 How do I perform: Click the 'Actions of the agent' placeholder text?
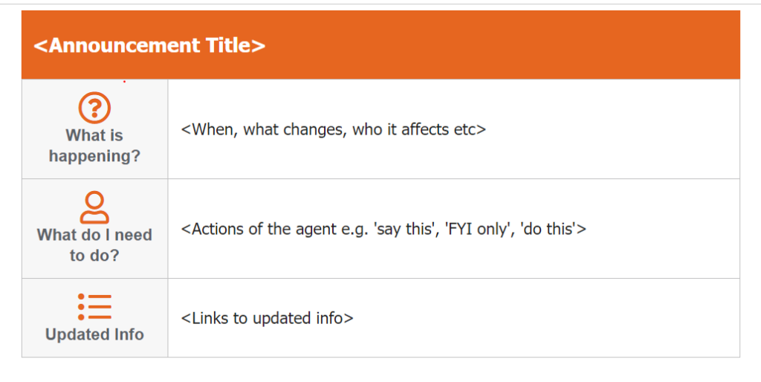pyautogui.click(x=383, y=229)
